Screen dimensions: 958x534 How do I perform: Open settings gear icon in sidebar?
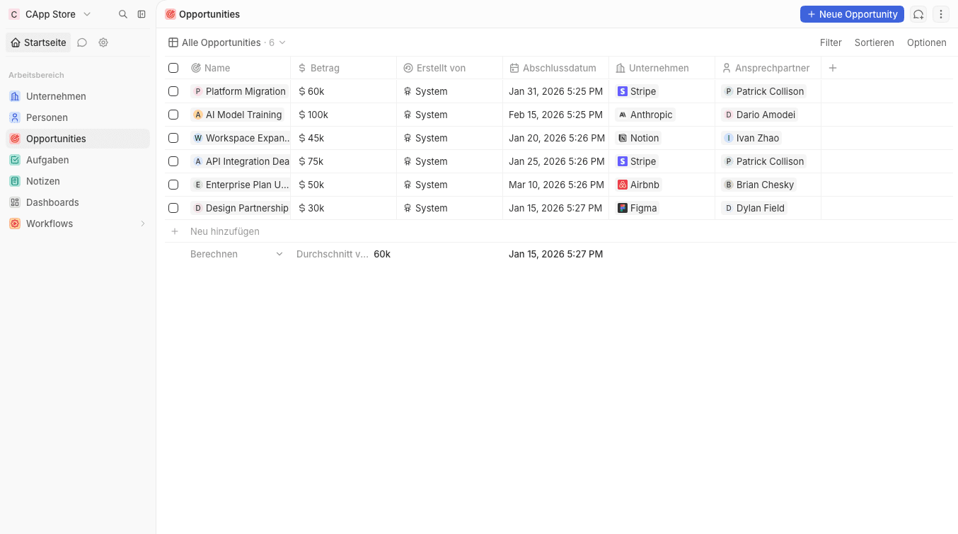[103, 42]
